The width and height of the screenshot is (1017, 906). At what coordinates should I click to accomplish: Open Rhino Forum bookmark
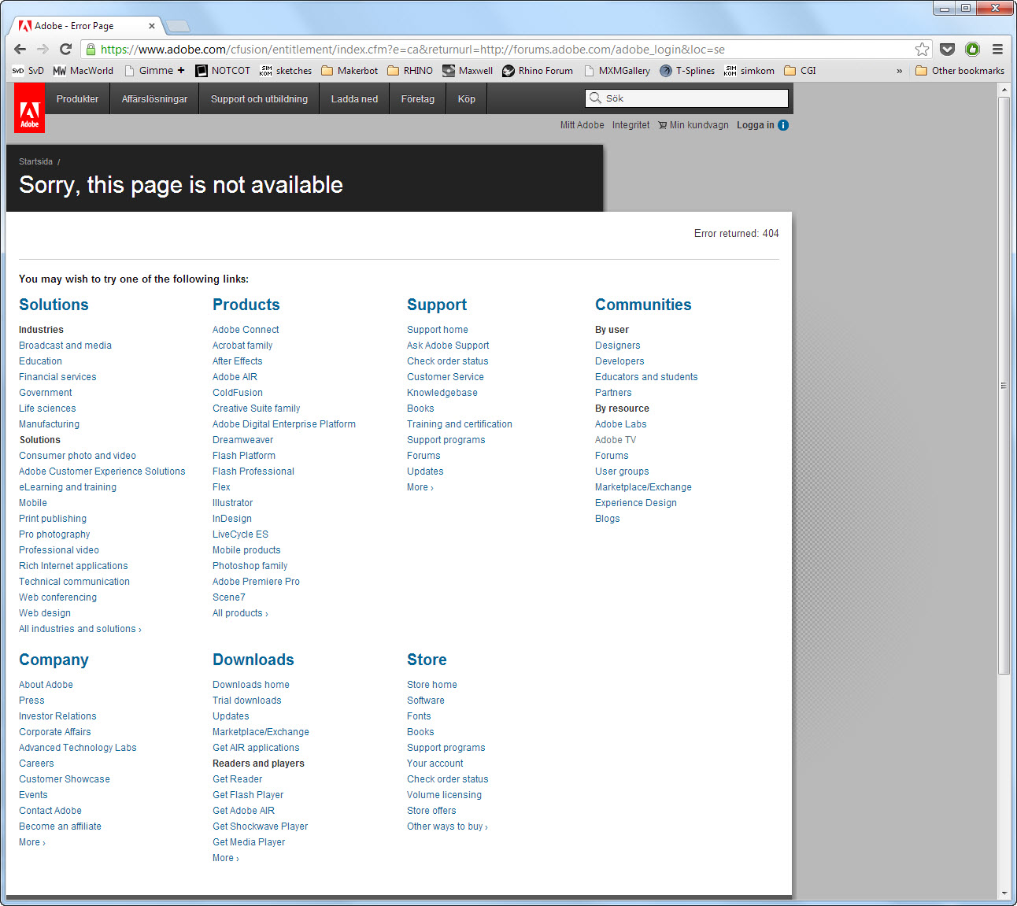pyautogui.click(x=538, y=71)
